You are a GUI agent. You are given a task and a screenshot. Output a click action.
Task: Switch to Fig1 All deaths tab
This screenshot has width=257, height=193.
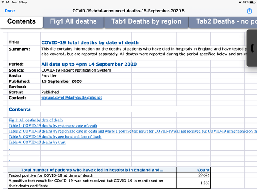(73, 21)
